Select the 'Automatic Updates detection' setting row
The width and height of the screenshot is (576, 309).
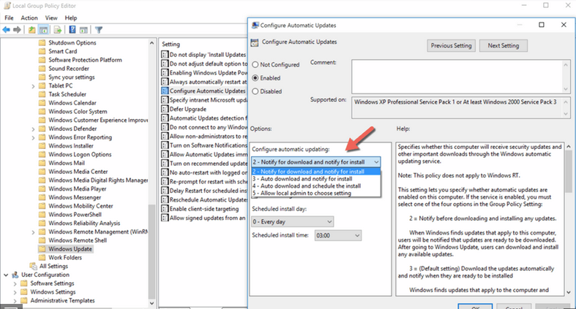point(204,118)
